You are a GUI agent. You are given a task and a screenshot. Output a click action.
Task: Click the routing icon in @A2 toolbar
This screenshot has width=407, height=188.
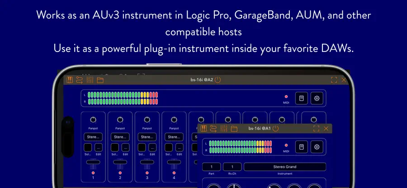click(x=80, y=80)
